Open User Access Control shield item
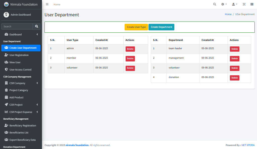 pyautogui.click(x=20, y=69)
